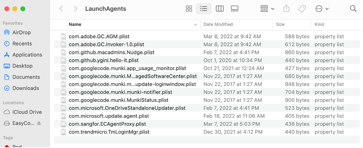Select com.github.macadmins.Nudge.plist file
The image size is (363, 148).
(x=208, y=52)
